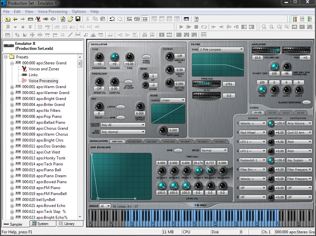Switch to the LFO/LAGS modulator tab
This screenshot has height=236, width=316.
tap(169, 142)
